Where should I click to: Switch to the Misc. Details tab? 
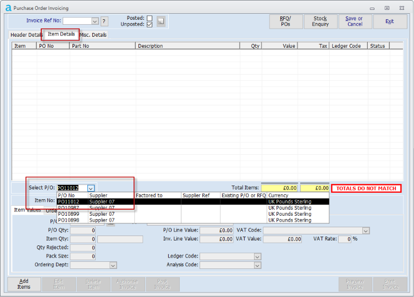[x=93, y=35]
